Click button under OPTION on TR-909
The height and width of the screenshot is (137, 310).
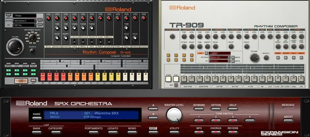pos(285,58)
